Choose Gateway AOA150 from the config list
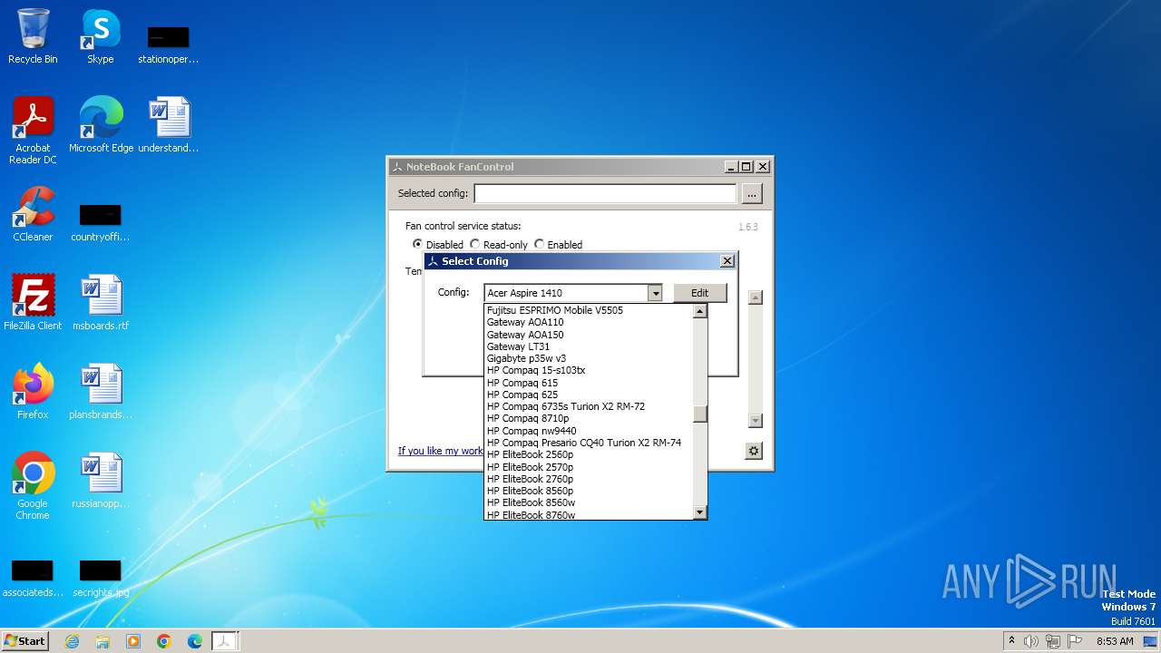The height and width of the screenshot is (653, 1161). 589,335
